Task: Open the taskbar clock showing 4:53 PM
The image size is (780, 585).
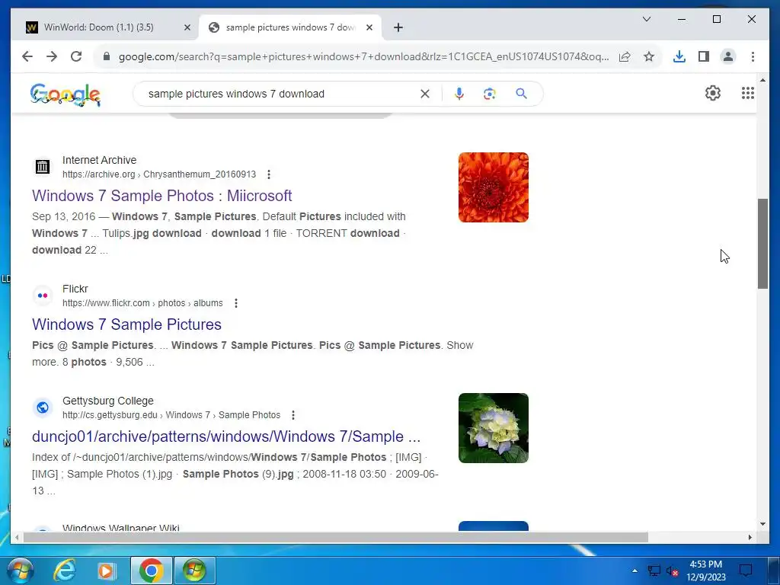Action: point(706,571)
